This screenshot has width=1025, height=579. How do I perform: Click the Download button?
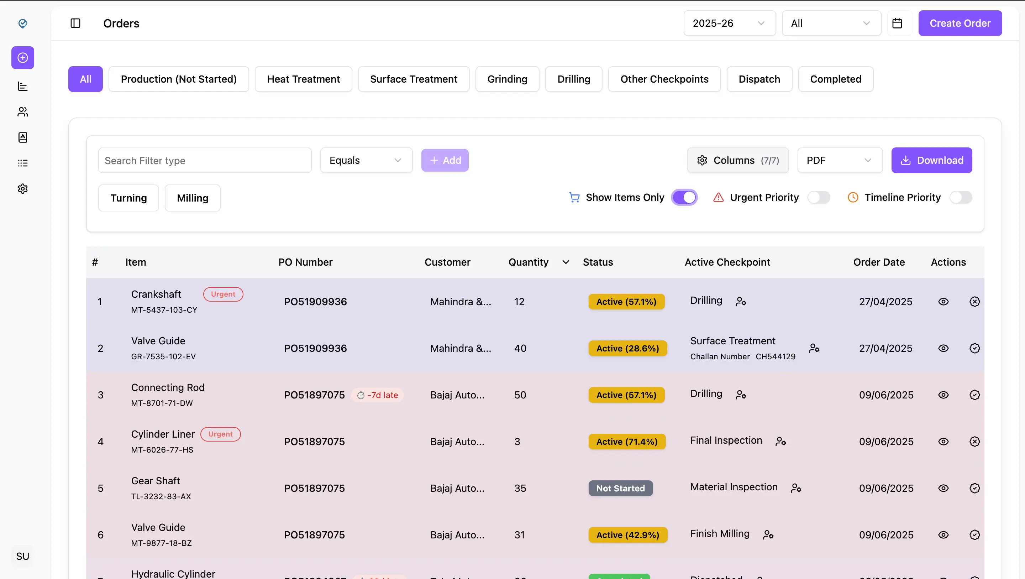tap(931, 160)
